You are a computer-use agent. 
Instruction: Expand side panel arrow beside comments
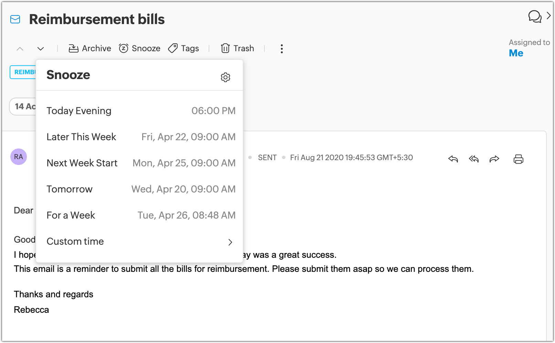tap(549, 16)
